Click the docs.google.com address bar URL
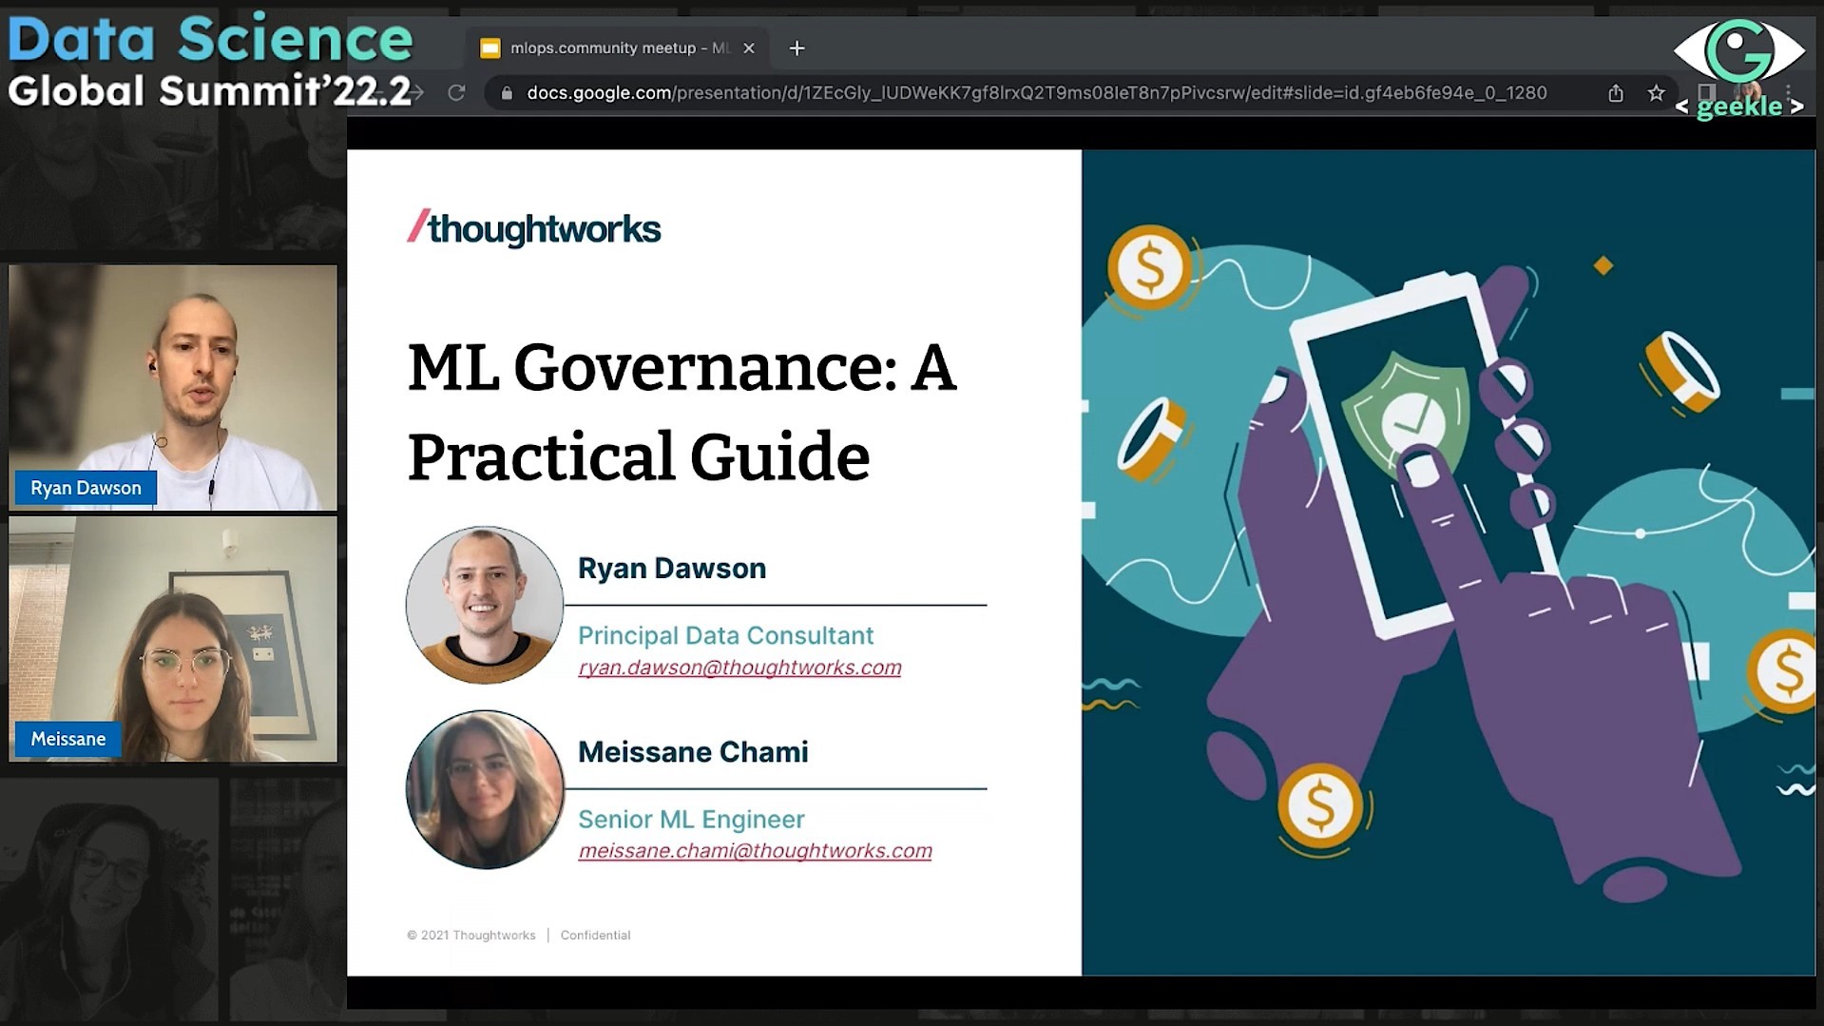Viewport: 1824px width, 1026px height. (1036, 93)
